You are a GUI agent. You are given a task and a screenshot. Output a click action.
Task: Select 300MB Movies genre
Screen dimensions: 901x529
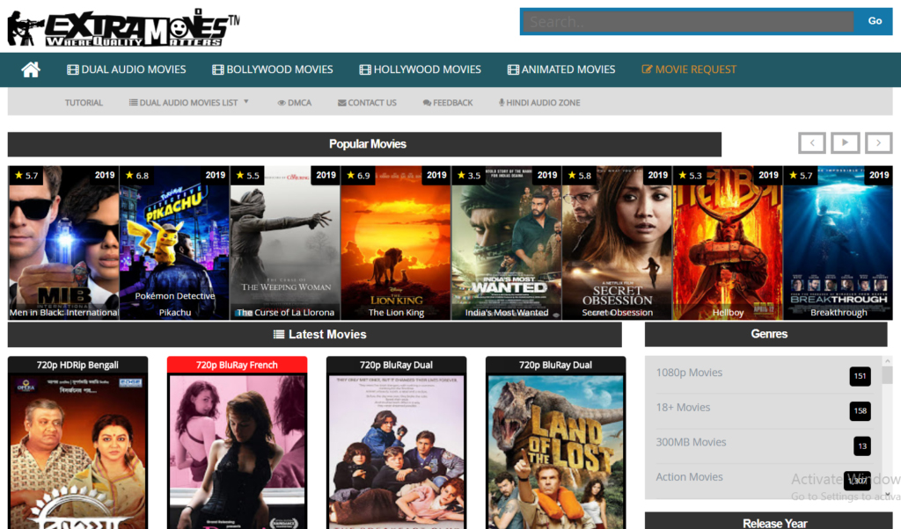pos(691,442)
